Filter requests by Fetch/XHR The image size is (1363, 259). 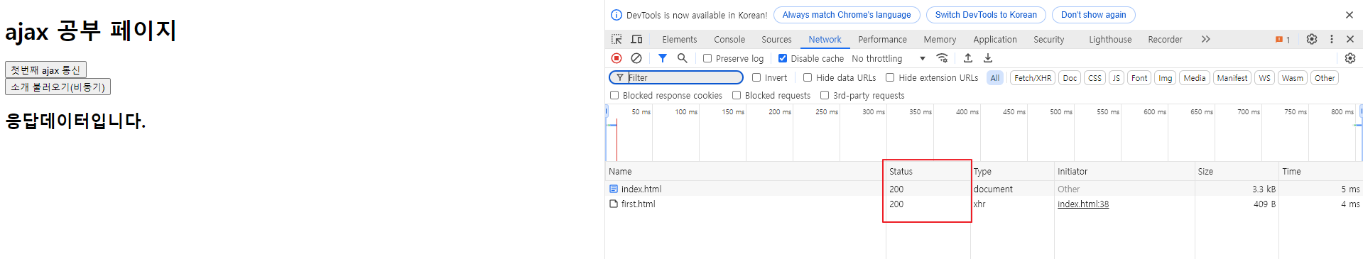[1033, 78]
